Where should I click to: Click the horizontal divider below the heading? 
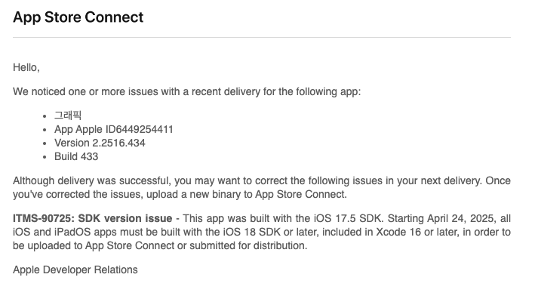261,37
